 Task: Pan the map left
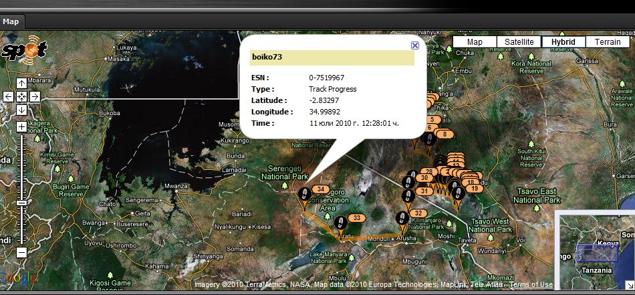8,96
